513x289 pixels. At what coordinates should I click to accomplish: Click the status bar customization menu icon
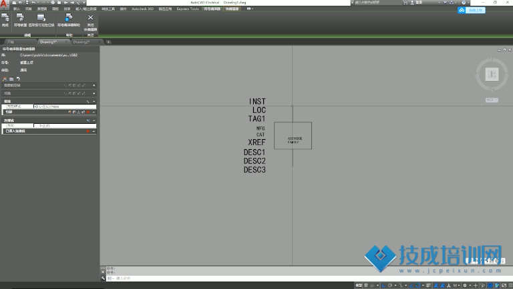point(511,286)
